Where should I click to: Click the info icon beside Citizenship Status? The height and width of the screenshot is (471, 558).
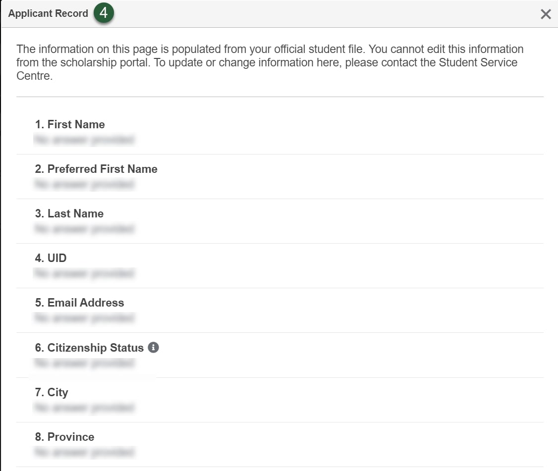pyautogui.click(x=153, y=347)
